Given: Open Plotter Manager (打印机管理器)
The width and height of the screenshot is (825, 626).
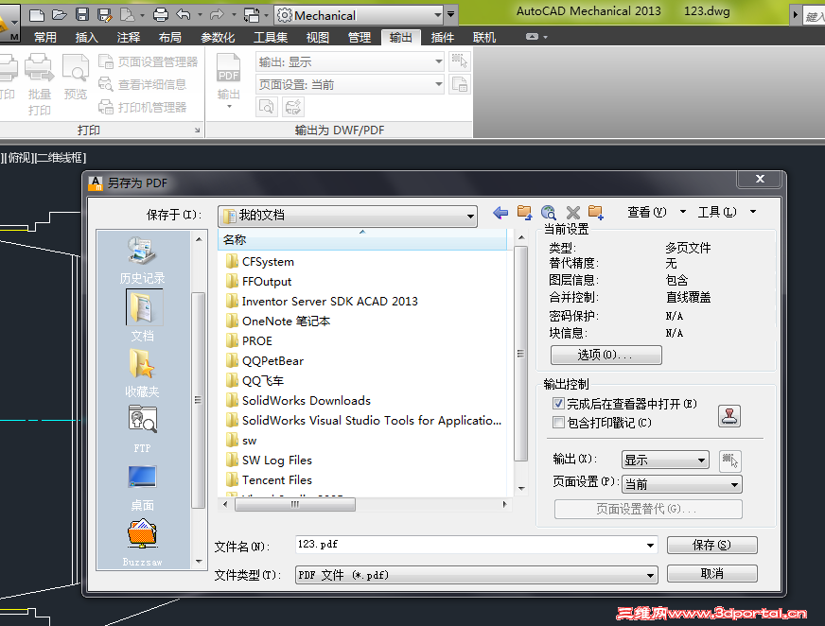Looking at the screenshot, I should click(142, 107).
